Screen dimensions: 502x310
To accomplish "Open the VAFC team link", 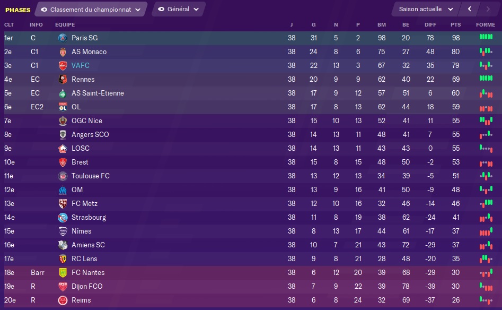I will (x=81, y=65).
